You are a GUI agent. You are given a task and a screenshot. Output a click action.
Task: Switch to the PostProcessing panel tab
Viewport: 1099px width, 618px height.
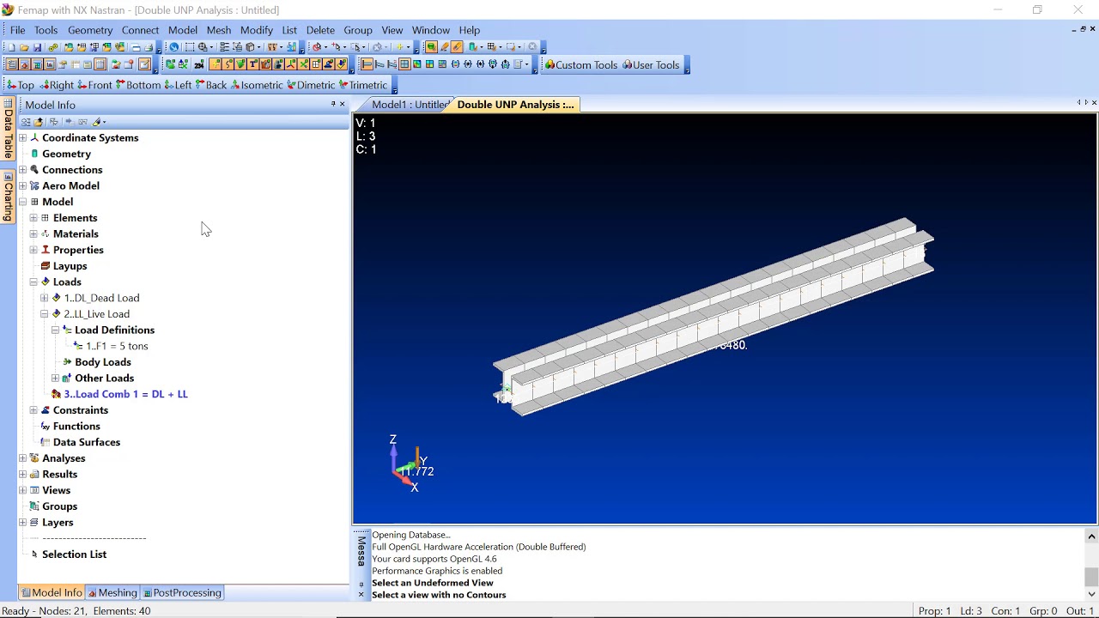[182, 593]
